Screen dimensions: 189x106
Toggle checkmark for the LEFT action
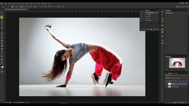[x=141, y=16]
